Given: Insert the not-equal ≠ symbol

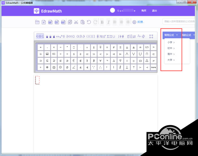Looking at the screenshot, I should pyautogui.click(x=114, y=47).
